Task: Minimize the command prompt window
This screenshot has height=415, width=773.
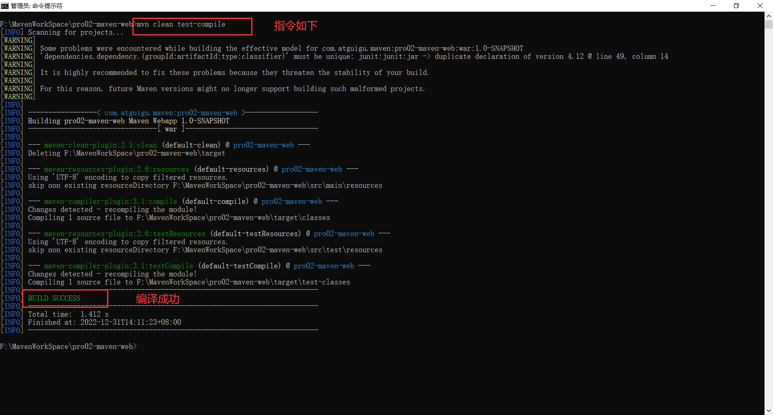Action: pos(713,6)
